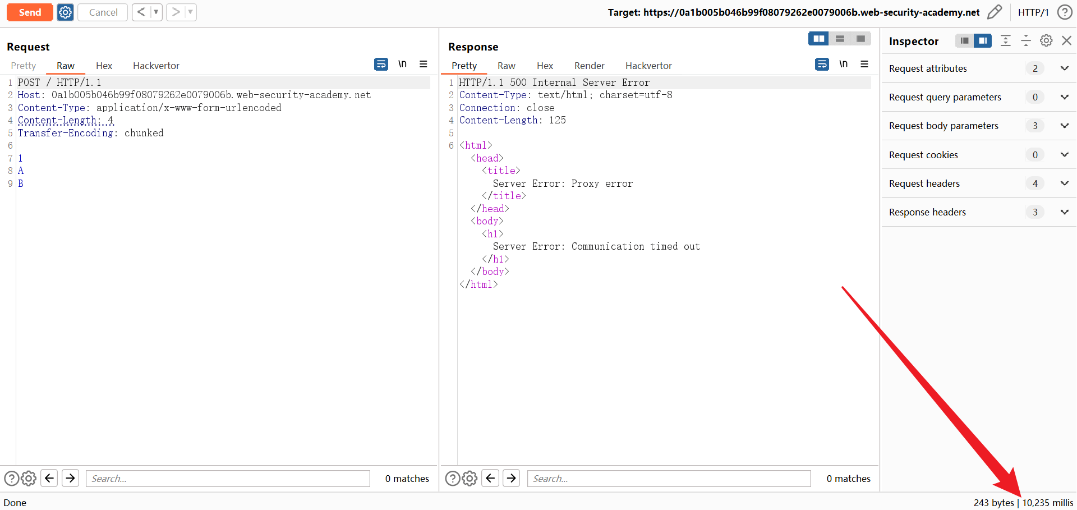Select the side-by-side response layout icon
1077x510 pixels.
click(818, 39)
